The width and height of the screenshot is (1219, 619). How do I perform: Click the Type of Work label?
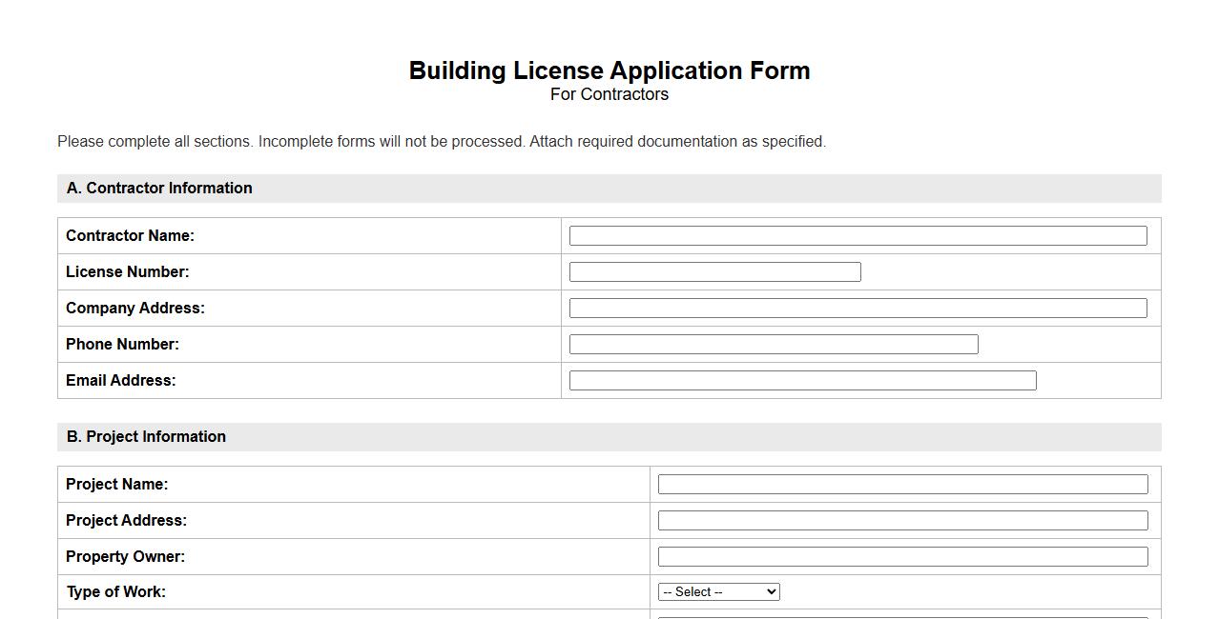pos(114,591)
